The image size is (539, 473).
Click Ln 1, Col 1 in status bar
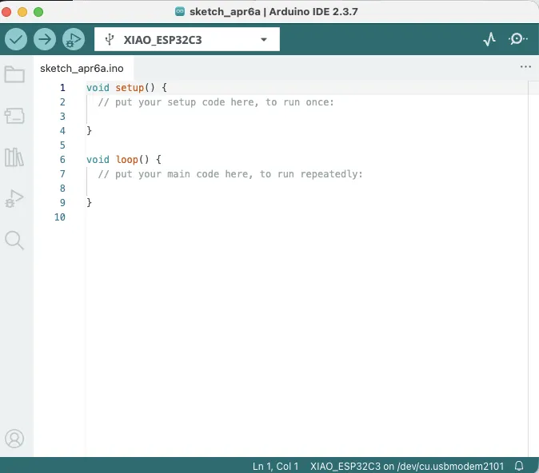pyautogui.click(x=275, y=466)
